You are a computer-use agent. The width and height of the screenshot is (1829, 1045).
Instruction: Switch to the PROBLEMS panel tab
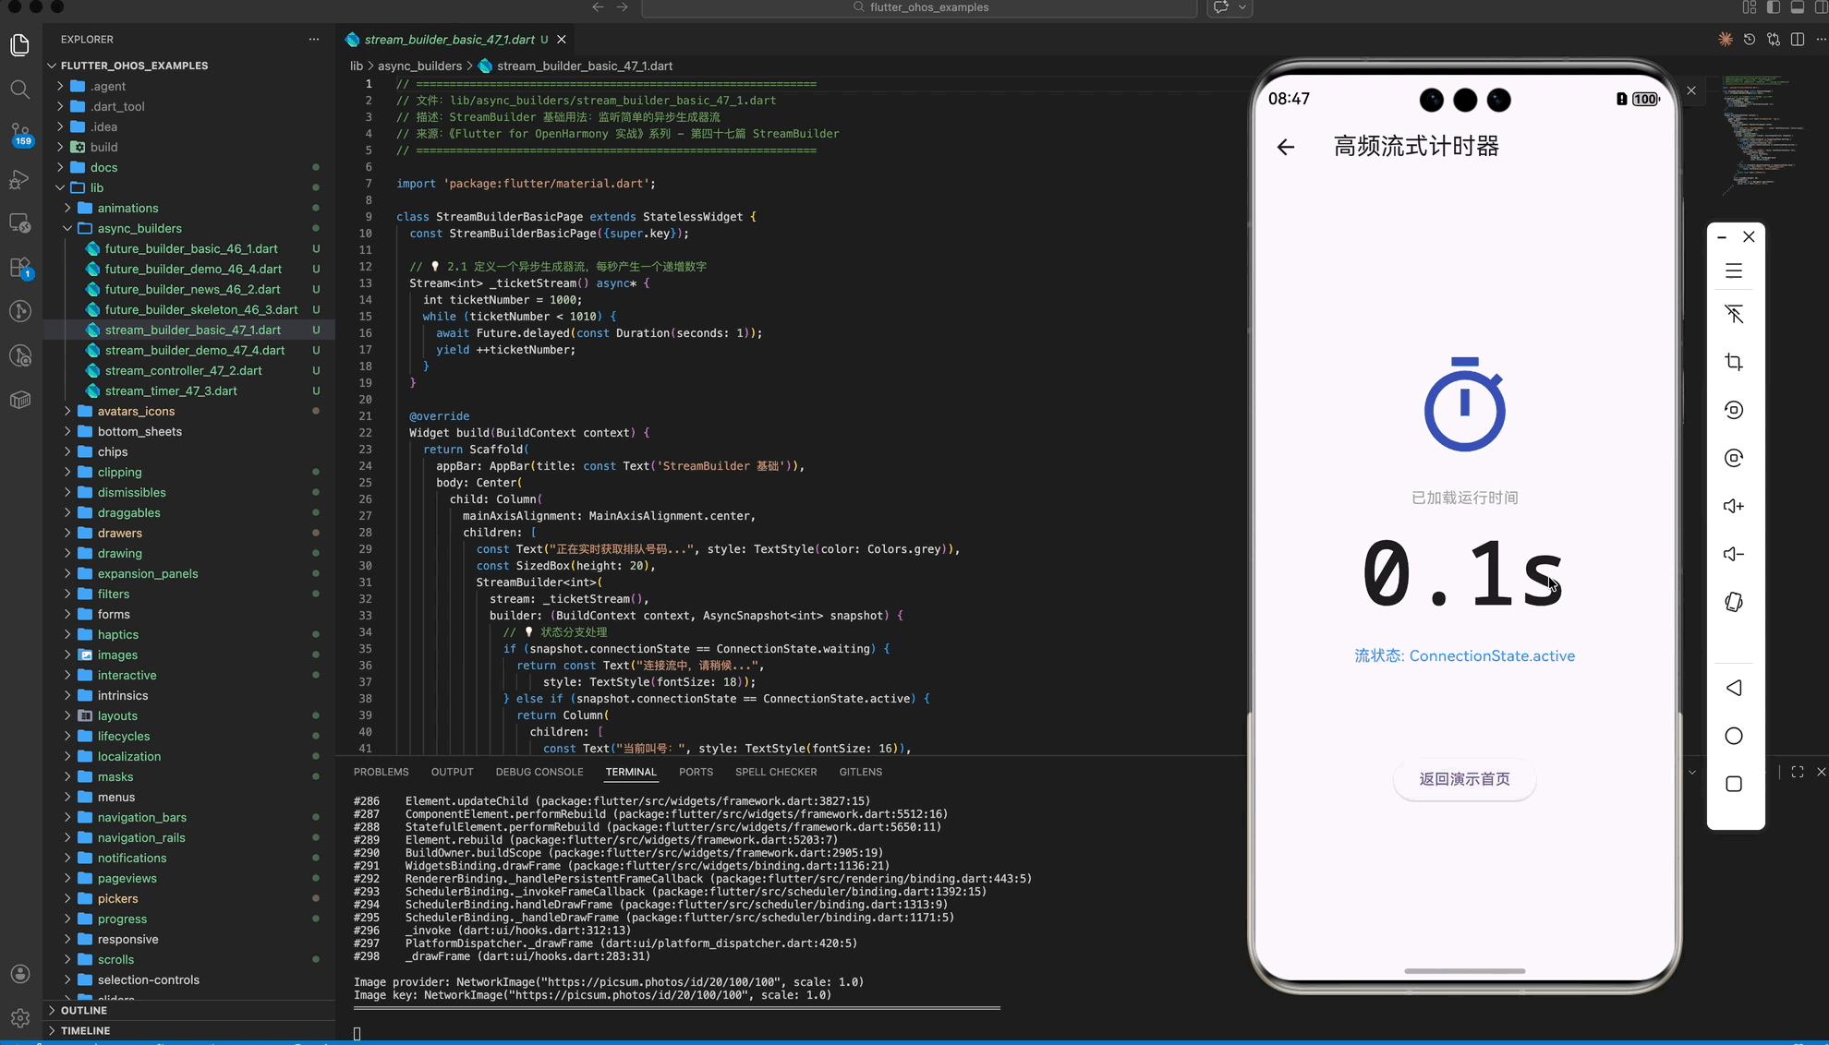(381, 772)
